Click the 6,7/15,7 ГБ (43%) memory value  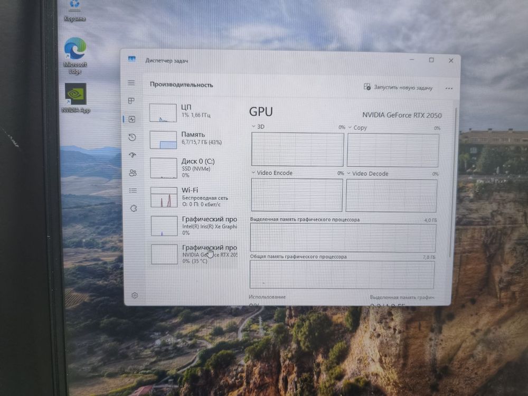202,143
